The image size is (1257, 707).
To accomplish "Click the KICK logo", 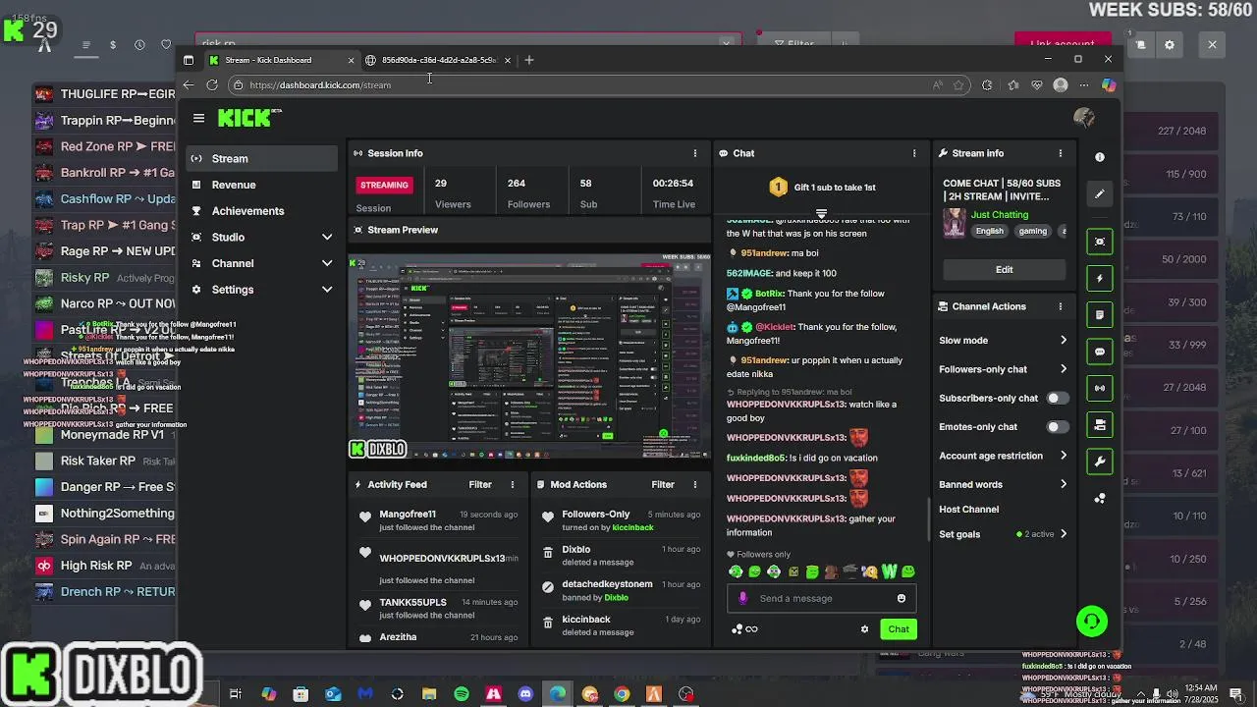I will tap(248, 118).
